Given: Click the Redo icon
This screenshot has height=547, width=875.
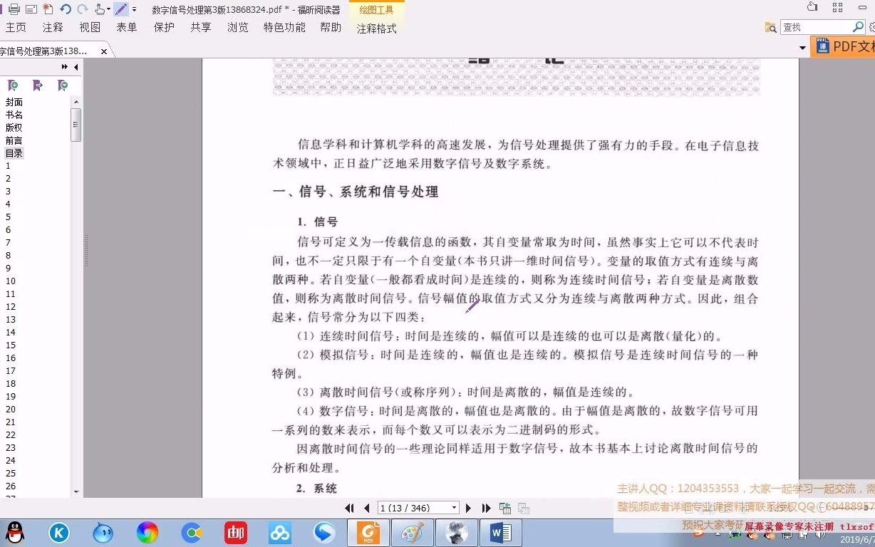Looking at the screenshot, I should [82, 9].
